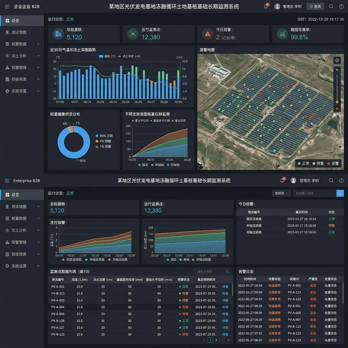Click the 今日报警 warning triangle icon
This screenshot has width=348, height=348.
[x=208, y=34]
